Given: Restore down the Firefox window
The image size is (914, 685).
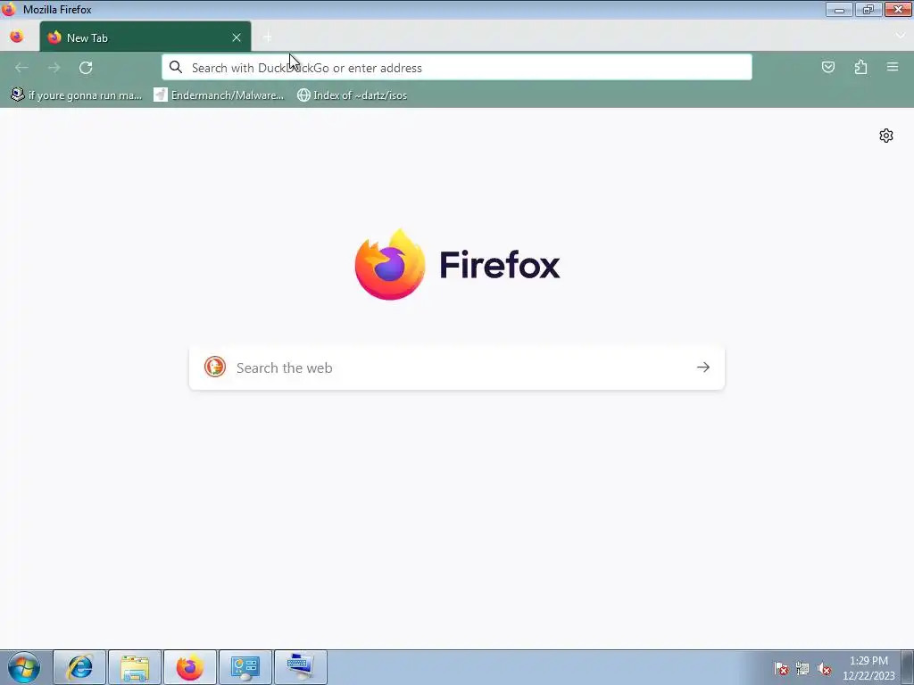Looking at the screenshot, I should point(868,9).
